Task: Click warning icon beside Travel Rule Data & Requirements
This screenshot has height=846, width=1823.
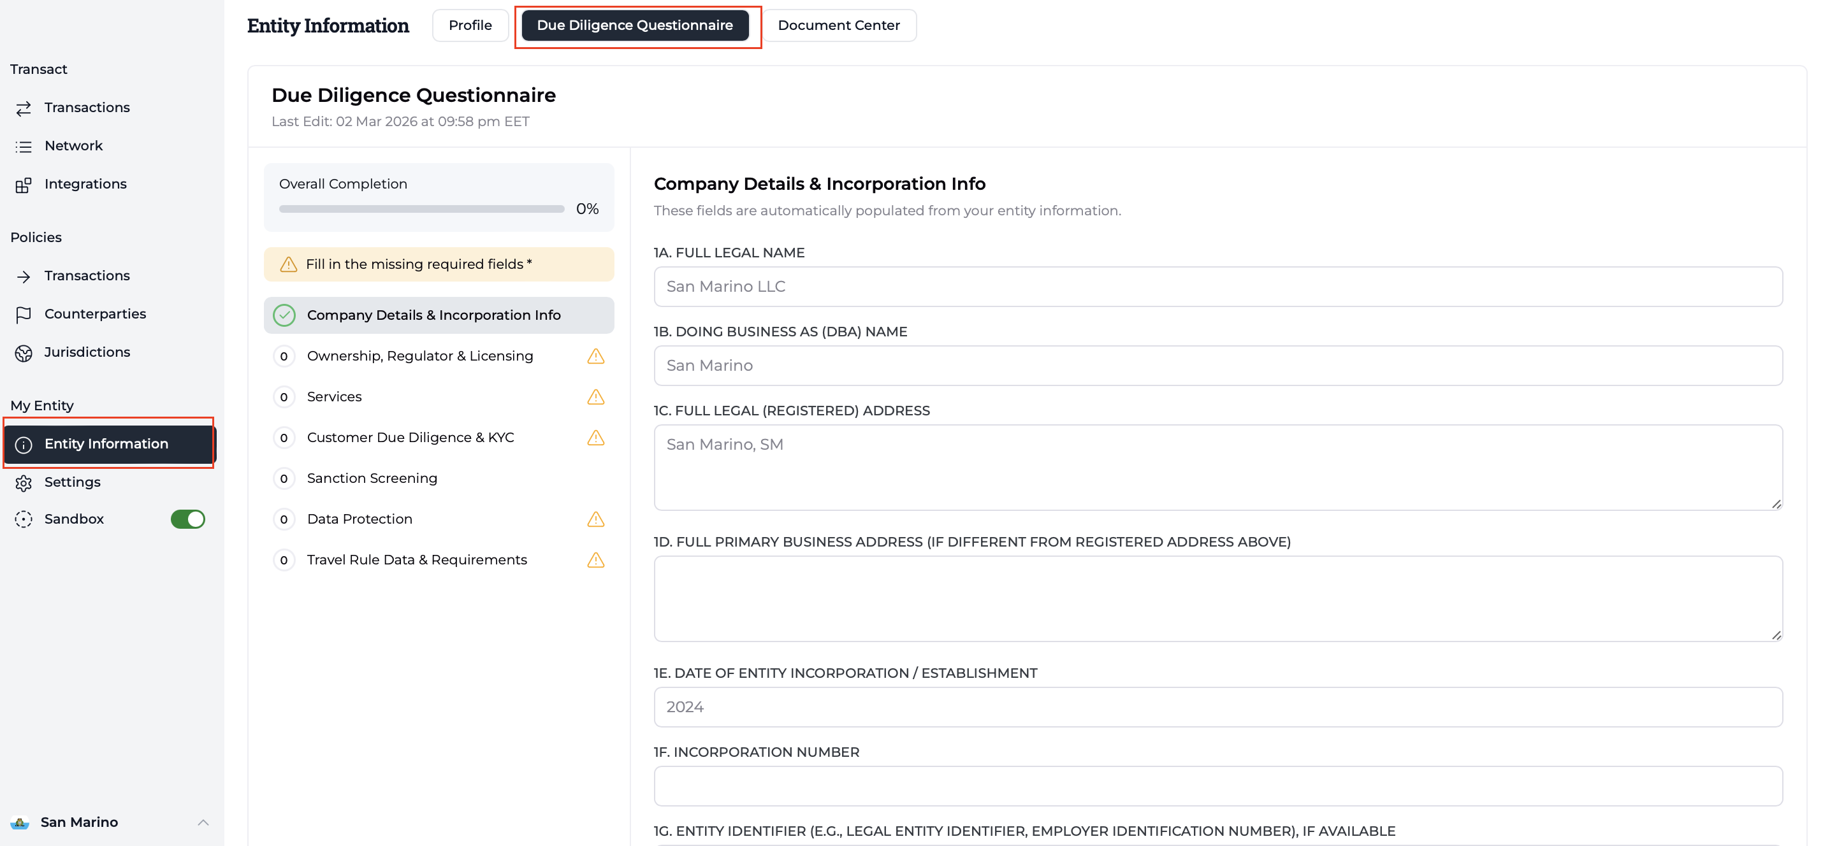Action: tap(596, 560)
